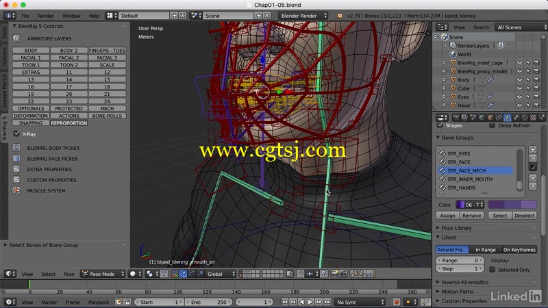The image size is (548, 308).
Task: Open the bone group color set dropdown
Action: tap(470, 205)
